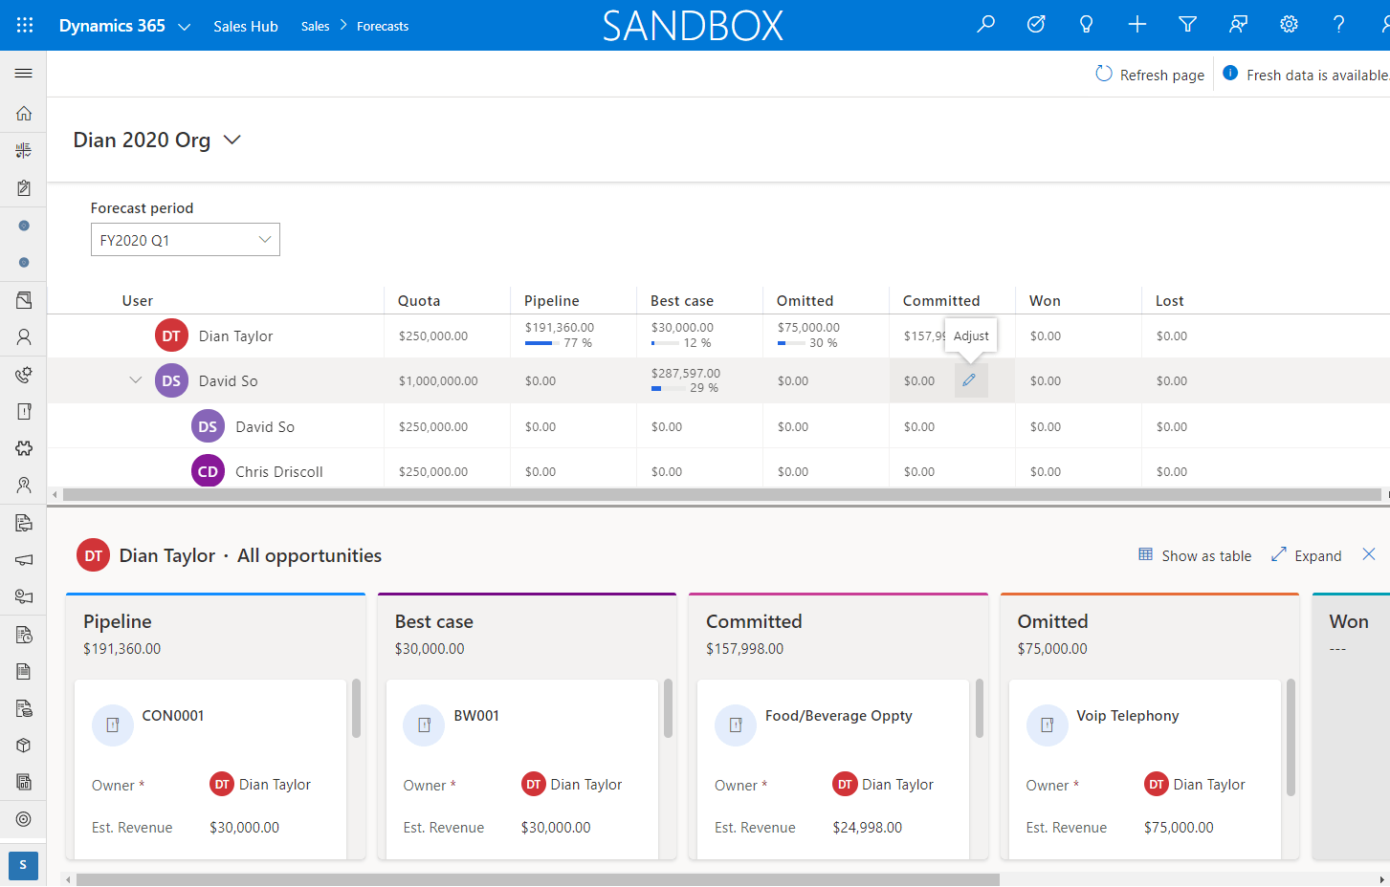Click the forecast grid horizontal scrollbar
The image size is (1390, 887).
click(x=721, y=495)
